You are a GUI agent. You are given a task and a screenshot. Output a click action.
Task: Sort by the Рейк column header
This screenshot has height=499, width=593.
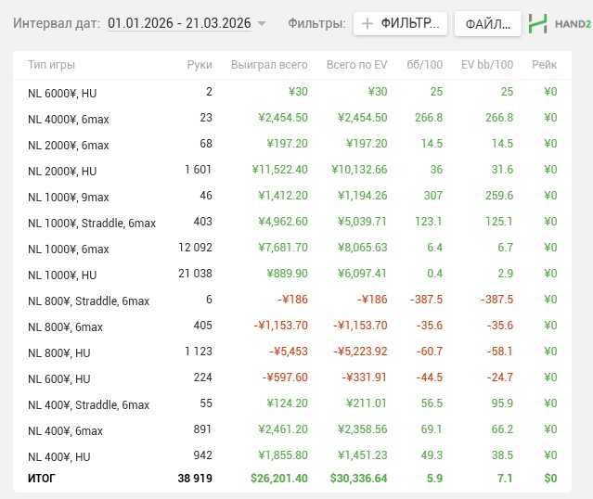click(x=544, y=65)
